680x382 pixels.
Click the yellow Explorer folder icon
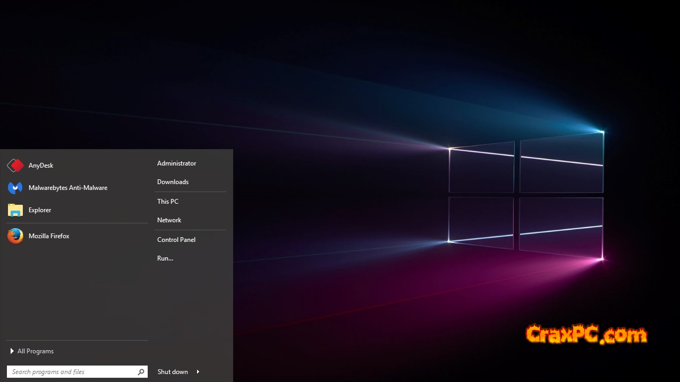click(x=15, y=210)
